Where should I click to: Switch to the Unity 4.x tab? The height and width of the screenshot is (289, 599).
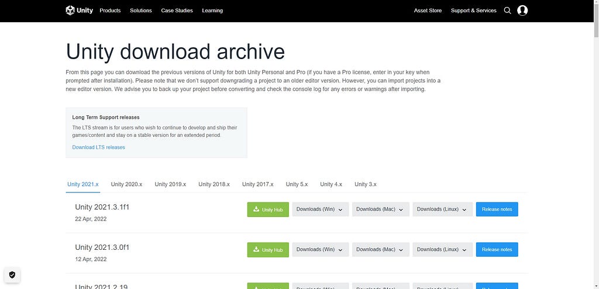point(331,184)
